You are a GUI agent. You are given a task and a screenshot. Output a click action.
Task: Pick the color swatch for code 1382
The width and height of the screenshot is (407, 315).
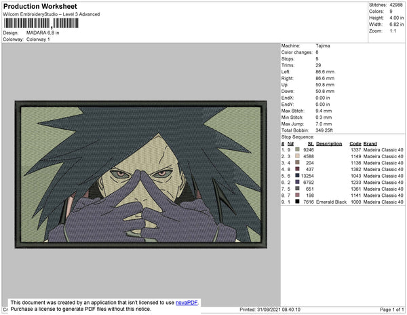pos(298,169)
